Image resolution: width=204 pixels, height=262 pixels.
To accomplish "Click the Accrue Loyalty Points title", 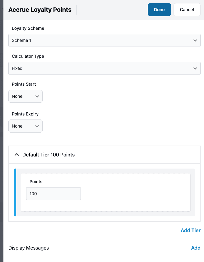I will click(x=40, y=10).
